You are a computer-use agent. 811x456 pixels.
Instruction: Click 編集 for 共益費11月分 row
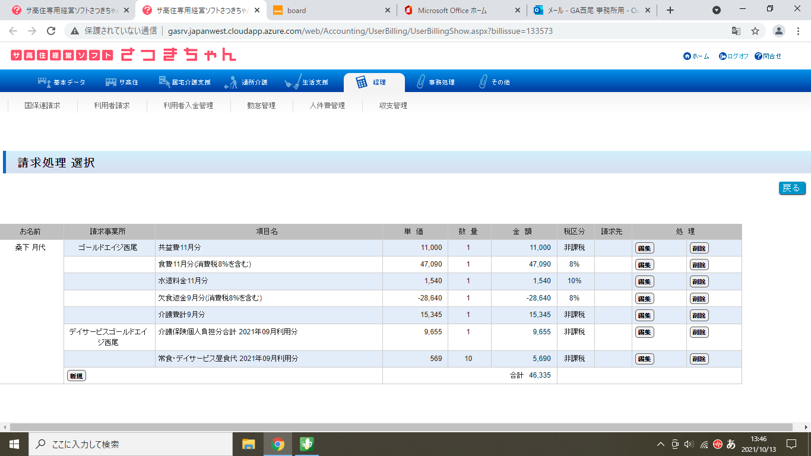click(x=644, y=248)
